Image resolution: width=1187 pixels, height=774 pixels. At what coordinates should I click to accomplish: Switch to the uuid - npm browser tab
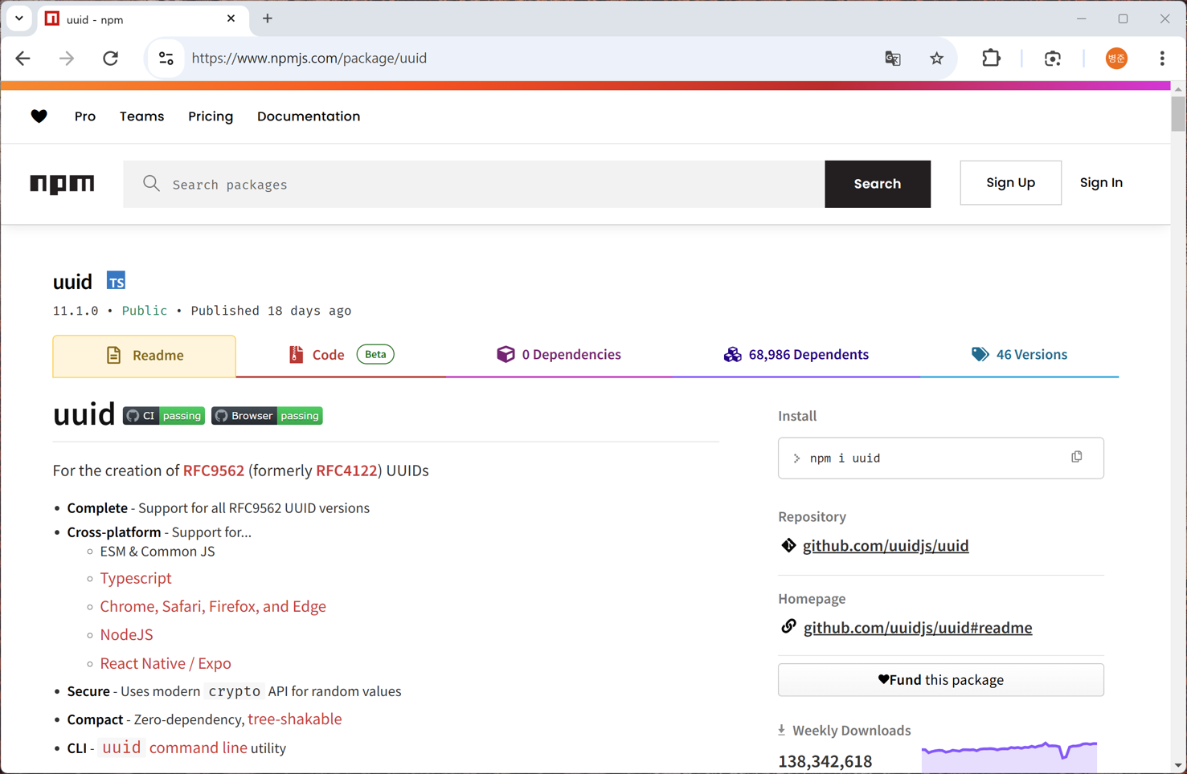(x=143, y=19)
